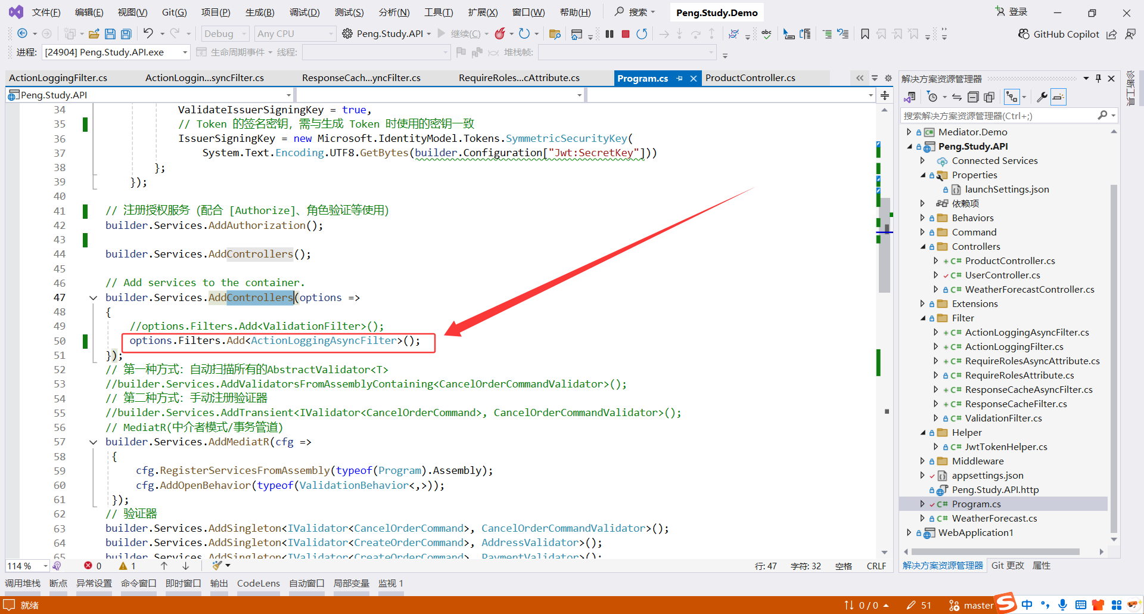This screenshot has height=614, width=1144.
Task: Open the Peng.Study.API project scope dropdown
Action: 150,95
